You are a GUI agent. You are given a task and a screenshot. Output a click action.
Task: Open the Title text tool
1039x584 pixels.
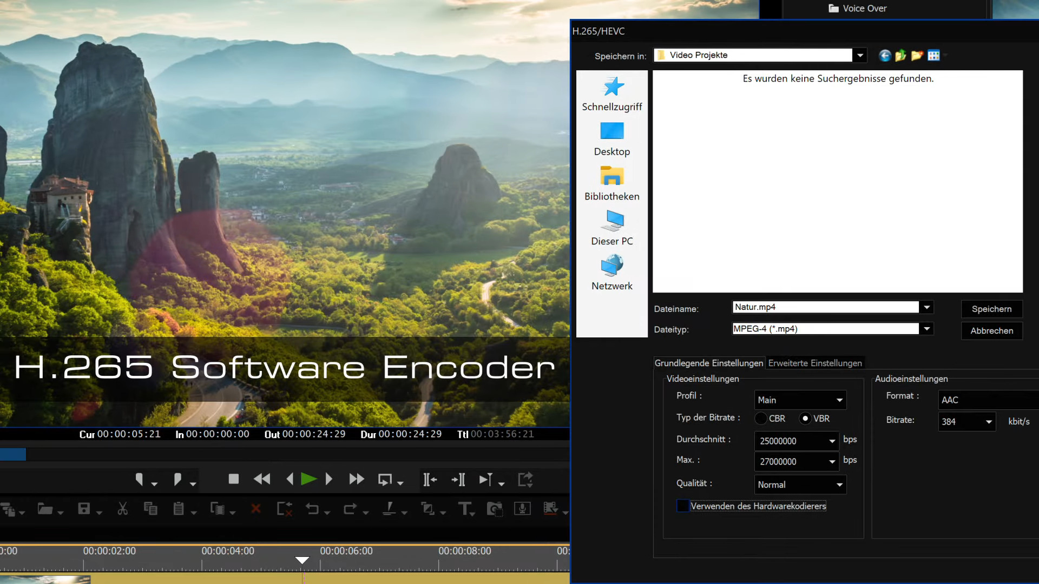coord(464,509)
